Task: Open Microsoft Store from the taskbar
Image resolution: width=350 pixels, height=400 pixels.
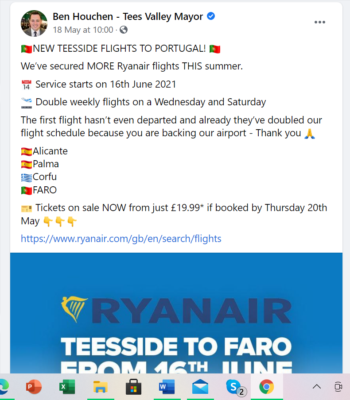Action: (x=133, y=387)
